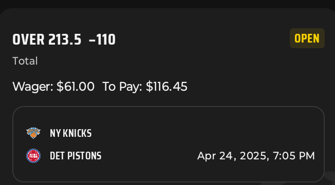Select the OPEN status badge
This screenshot has width=335, height=185.
tap(307, 38)
